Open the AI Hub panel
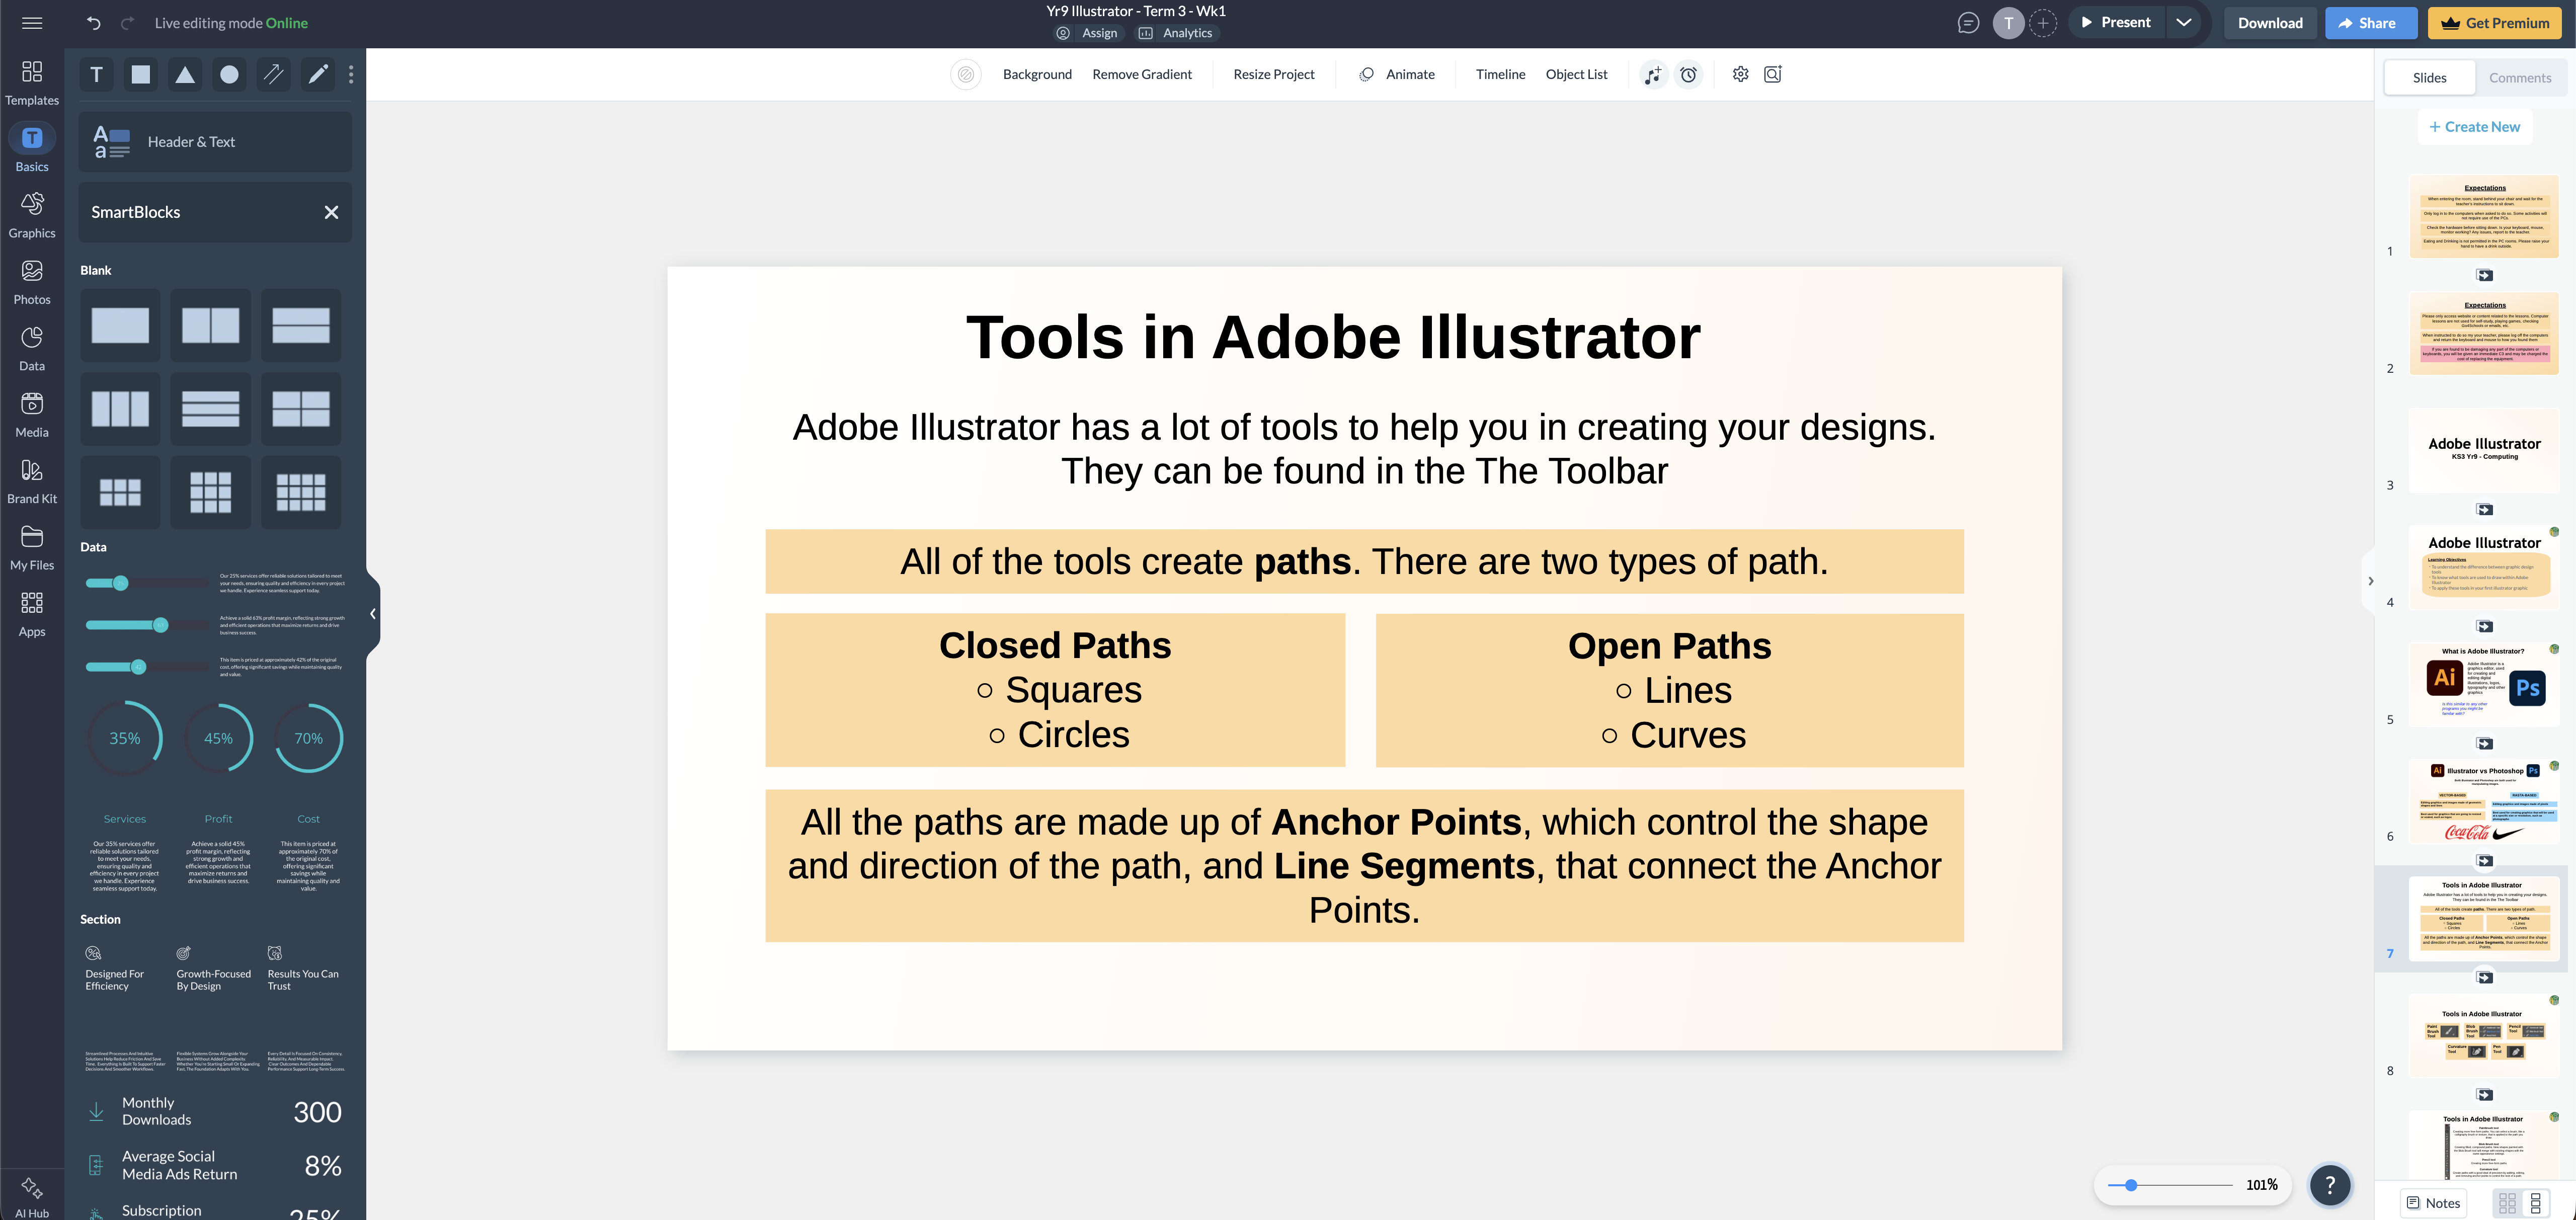This screenshot has height=1220, width=2576. point(32,1196)
